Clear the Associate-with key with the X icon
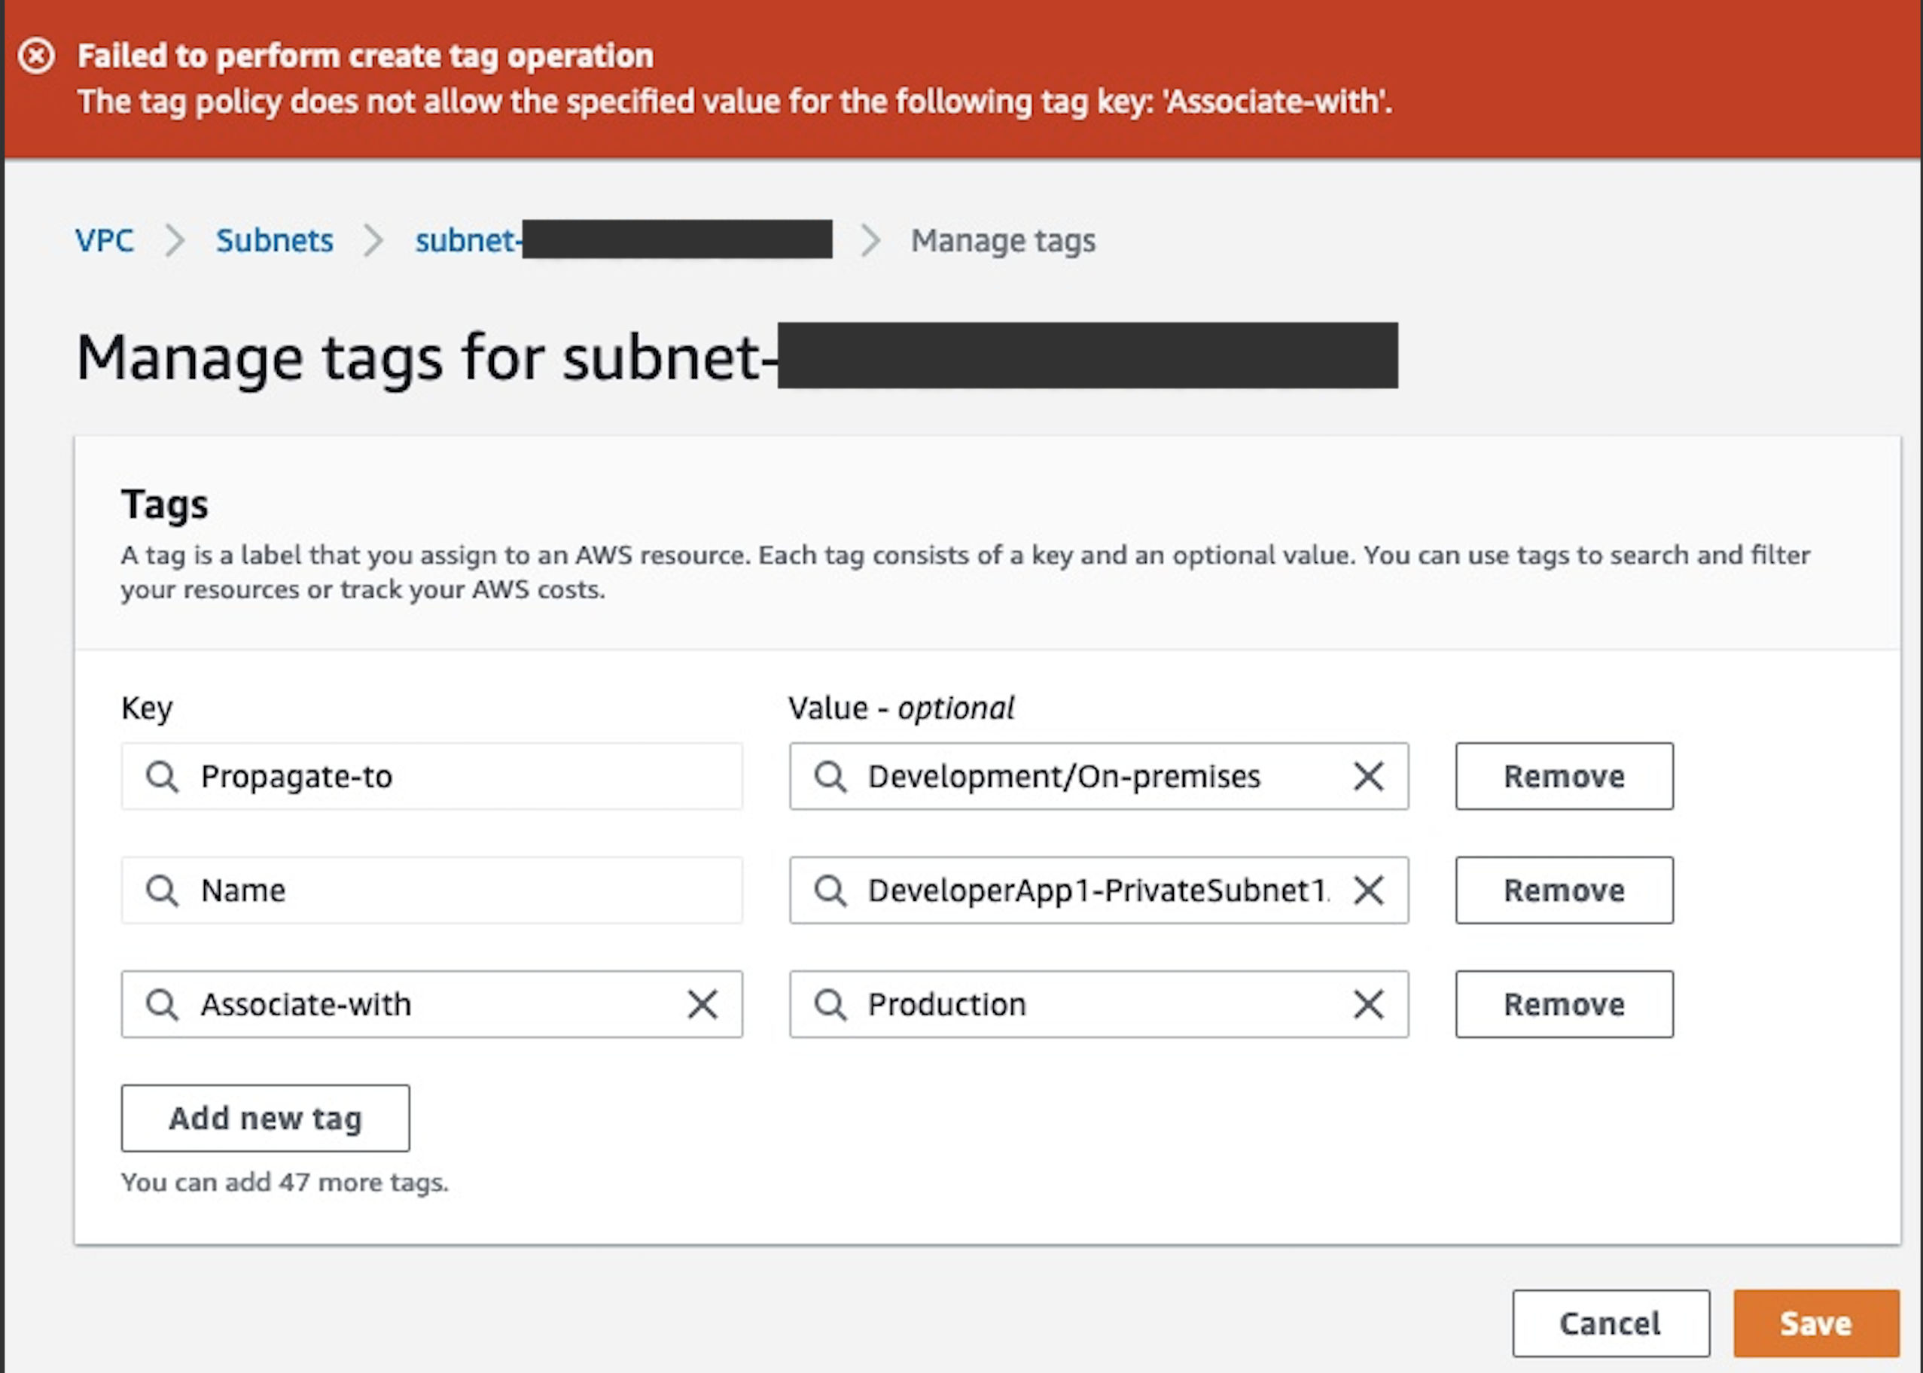 click(x=702, y=1004)
